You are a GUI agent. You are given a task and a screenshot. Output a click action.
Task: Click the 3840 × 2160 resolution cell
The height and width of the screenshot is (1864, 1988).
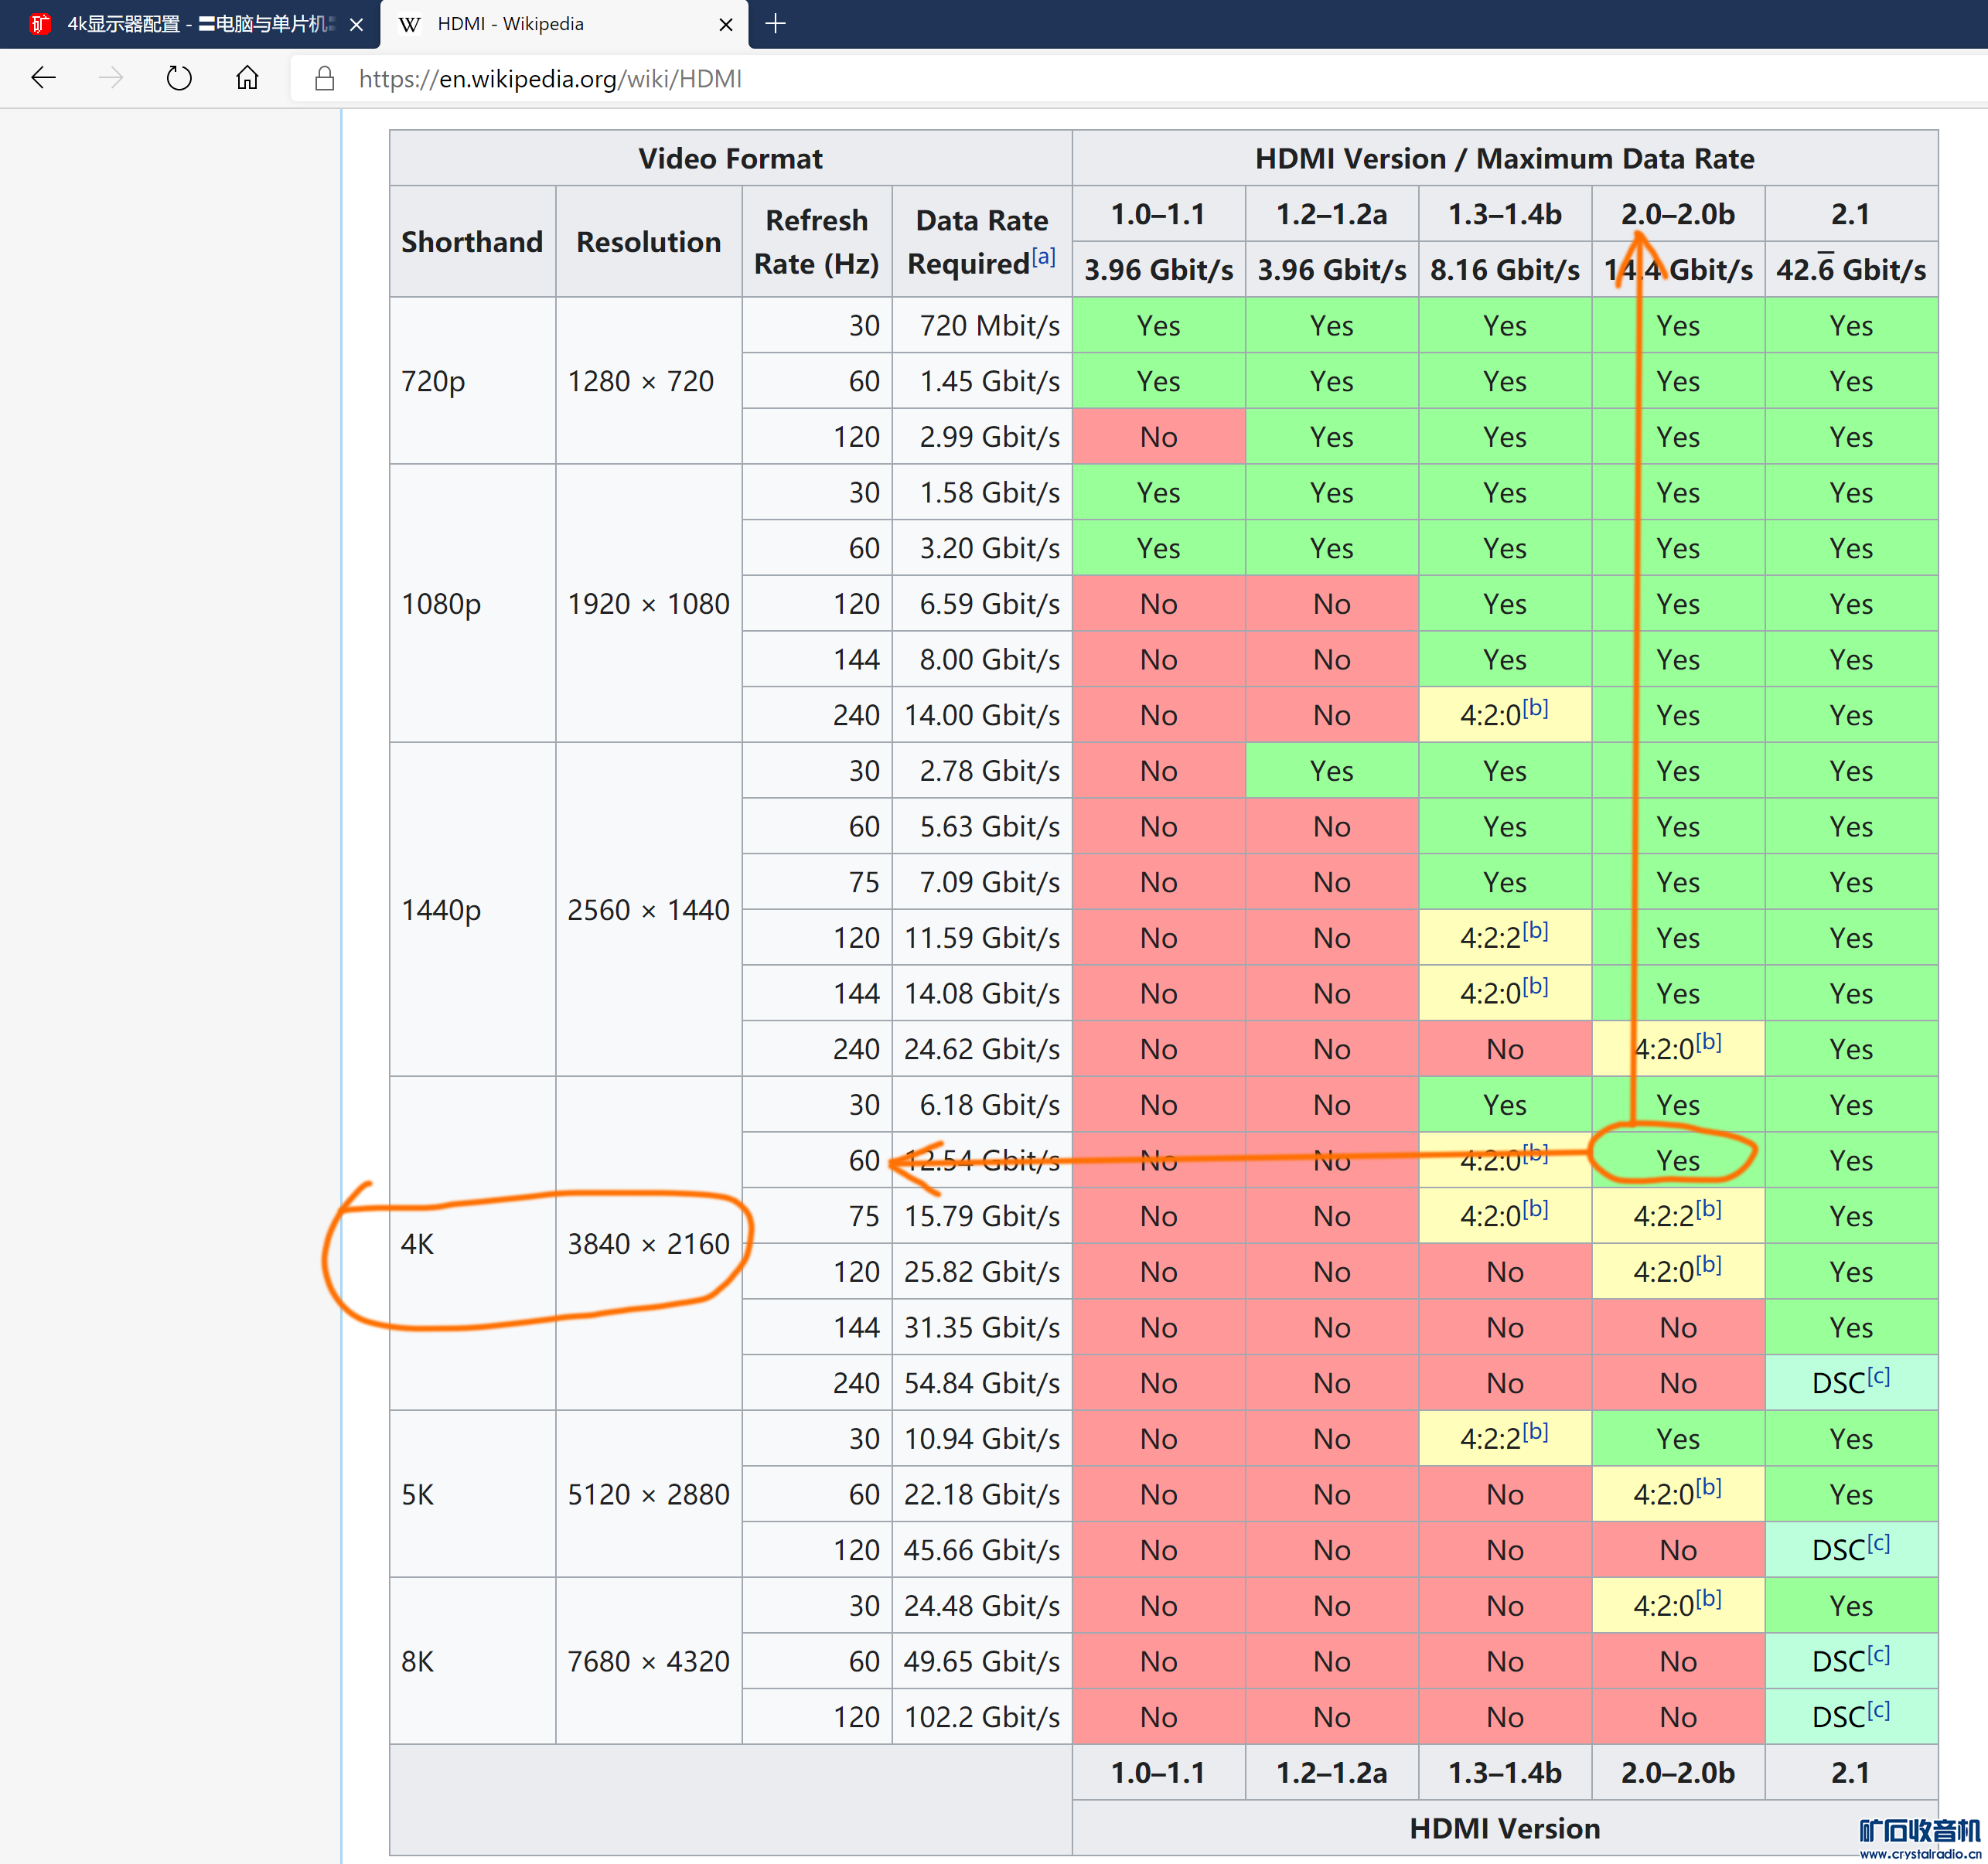click(x=648, y=1243)
